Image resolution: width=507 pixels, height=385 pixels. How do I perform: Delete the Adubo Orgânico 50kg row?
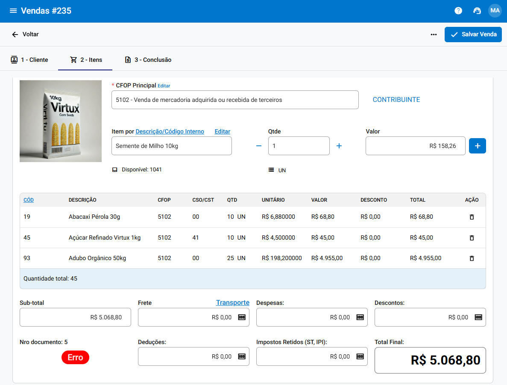472,258
